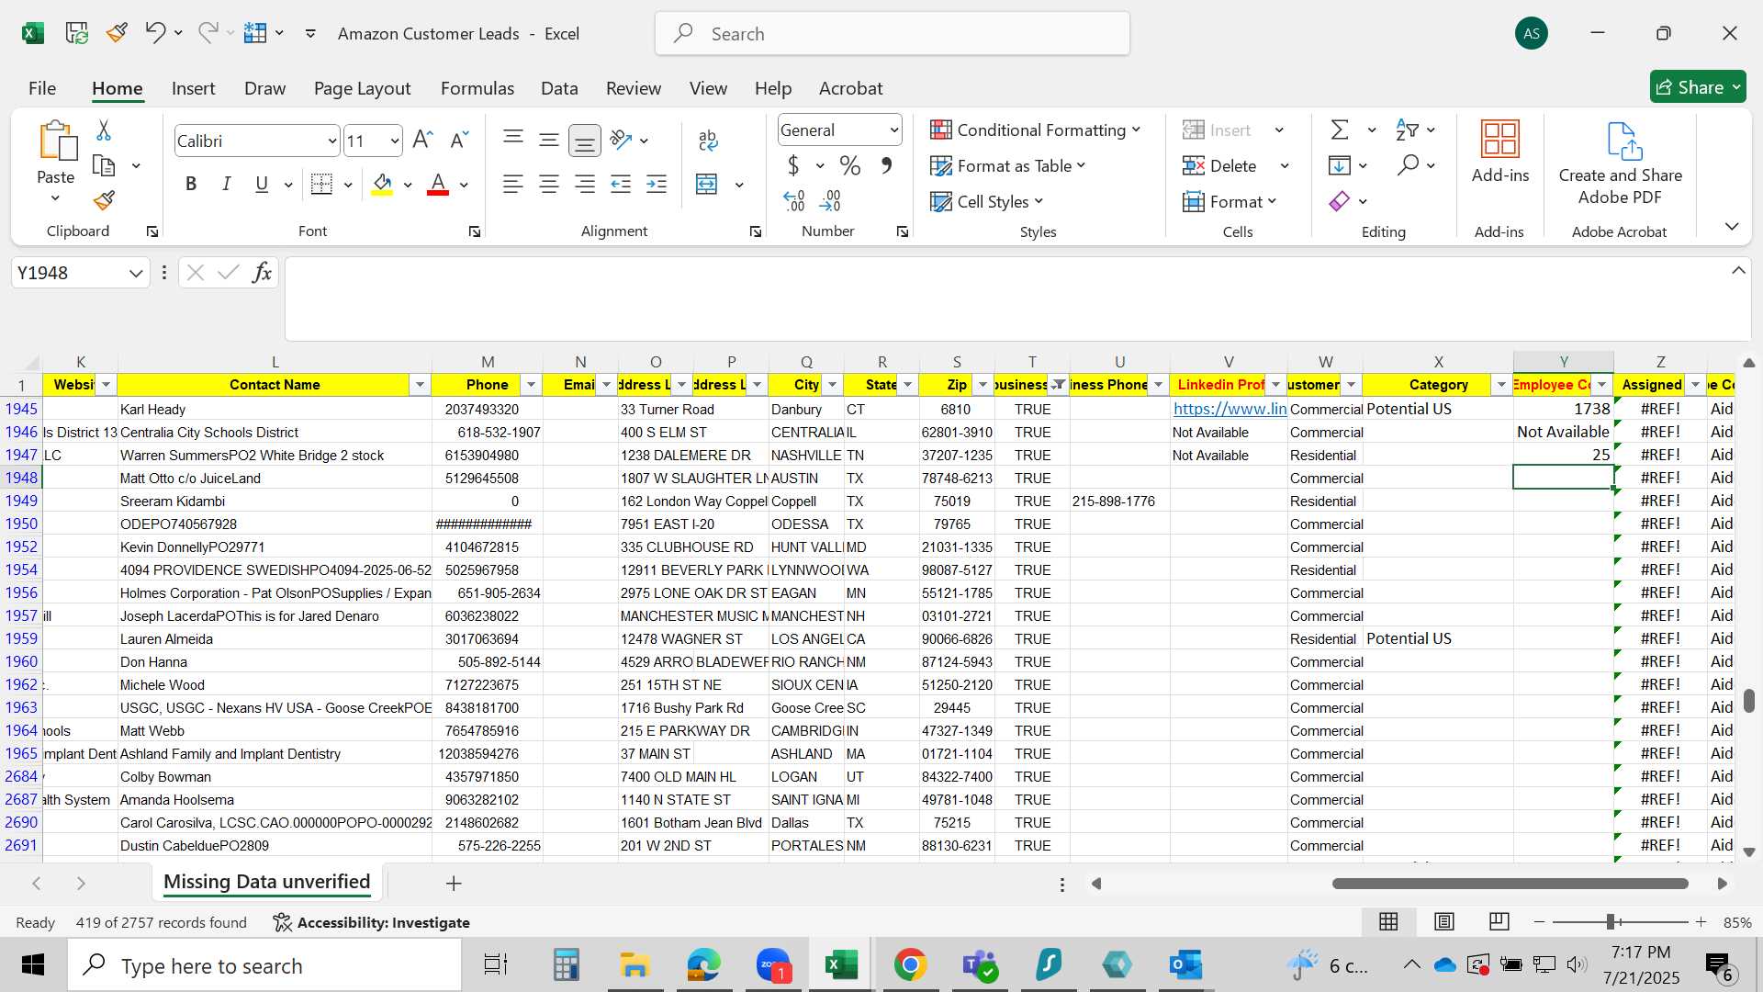Image resolution: width=1763 pixels, height=992 pixels.
Task: Click the Insert Function fx icon
Action: point(262,273)
